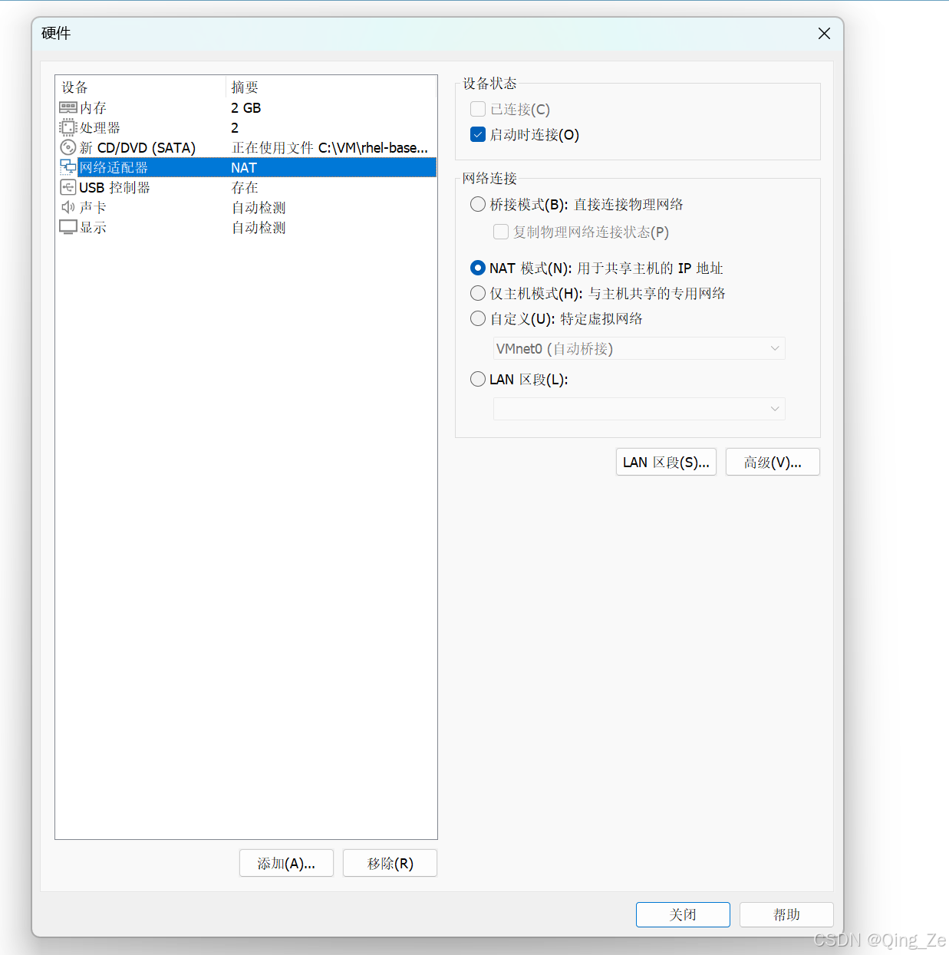Image resolution: width=949 pixels, height=955 pixels.
Task: Click the 存在 summary for USB controller
Action: [x=245, y=187]
